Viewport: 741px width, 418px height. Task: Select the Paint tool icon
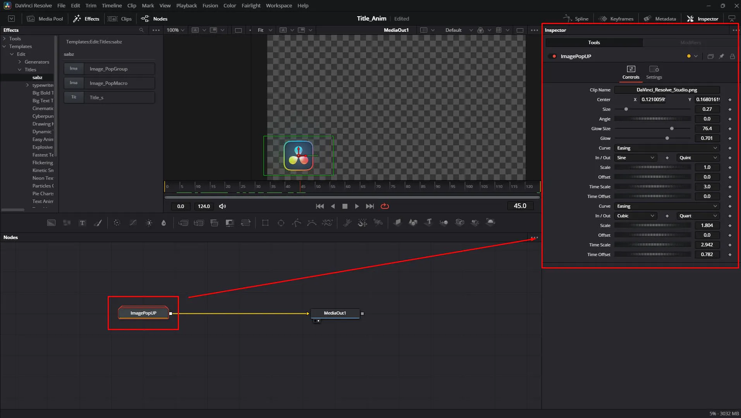point(98,223)
